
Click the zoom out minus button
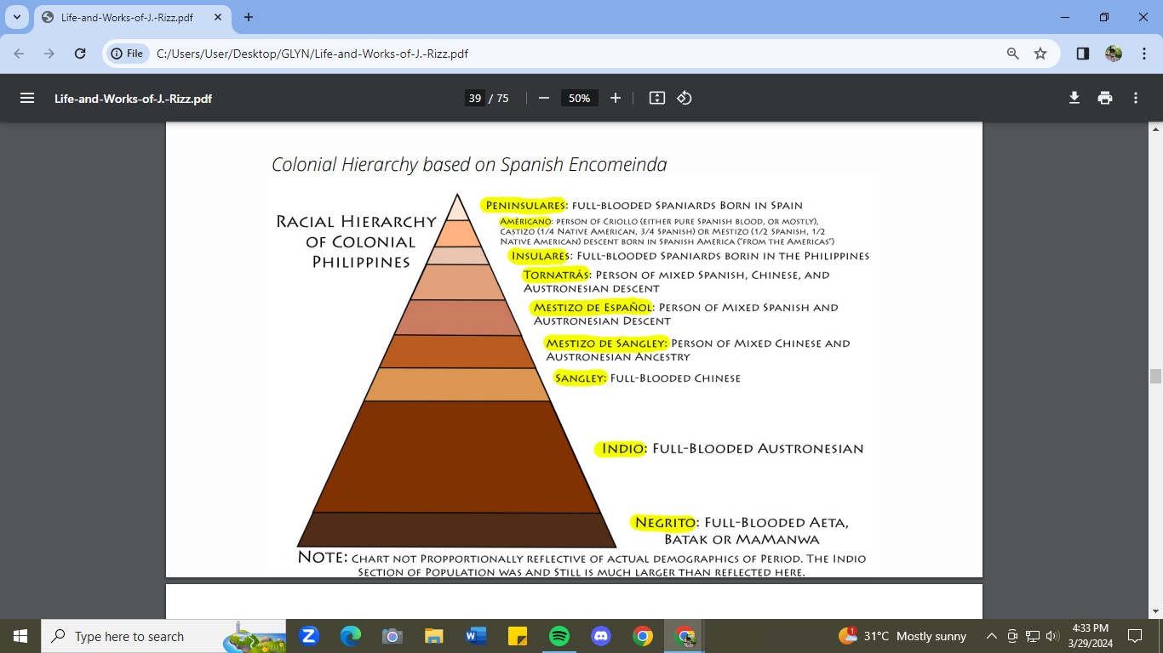[x=544, y=98]
